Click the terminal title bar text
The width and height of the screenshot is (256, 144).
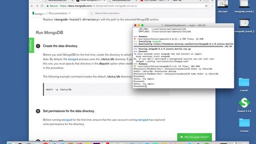pyautogui.click(x=185, y=25)
